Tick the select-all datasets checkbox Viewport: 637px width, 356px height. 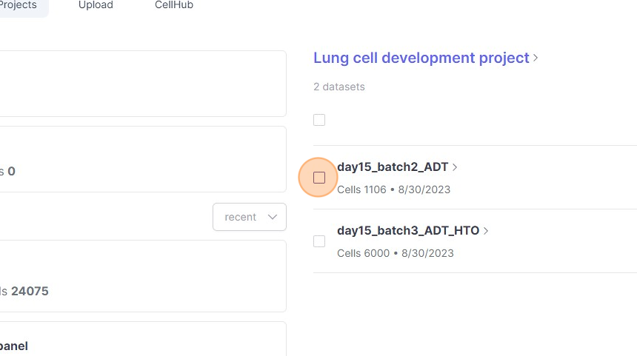point(319,120)
